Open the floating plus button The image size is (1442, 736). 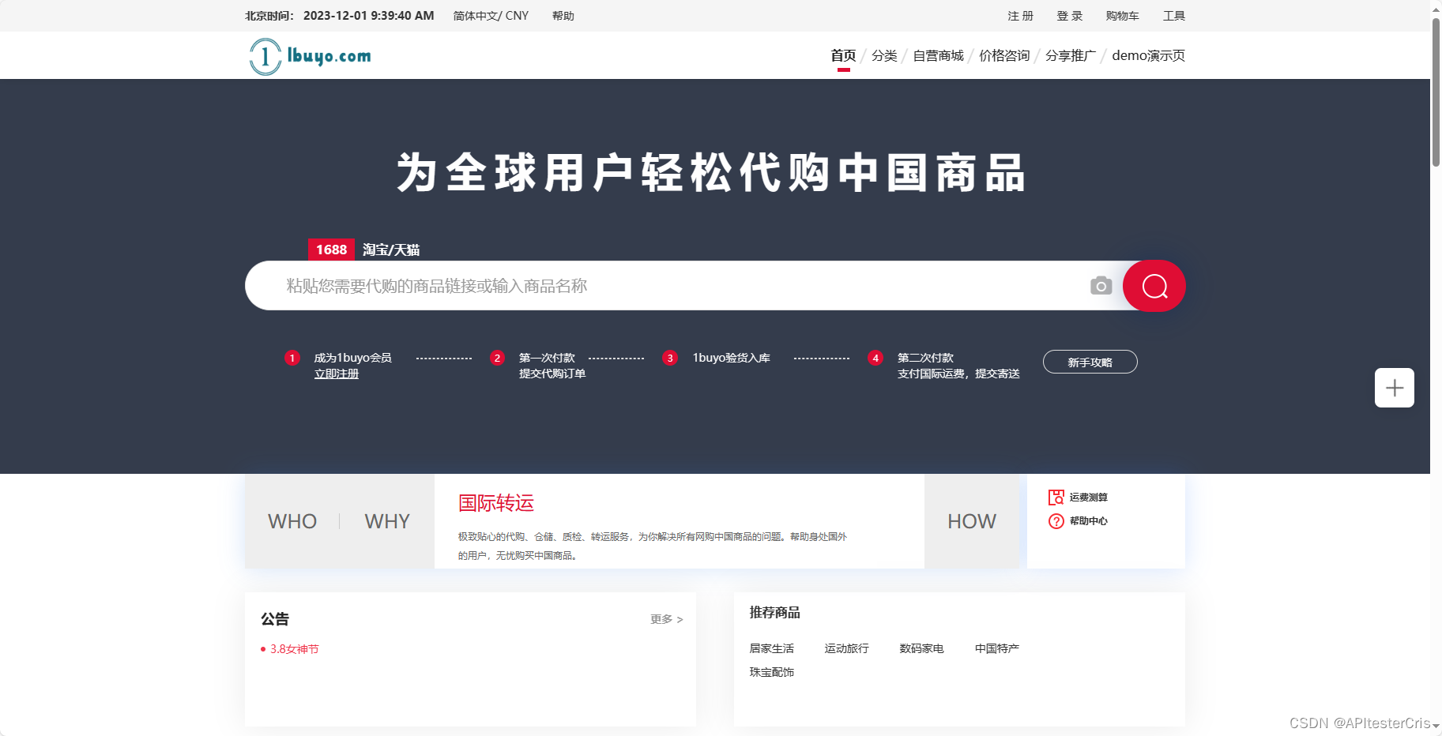pos(1395,388)
